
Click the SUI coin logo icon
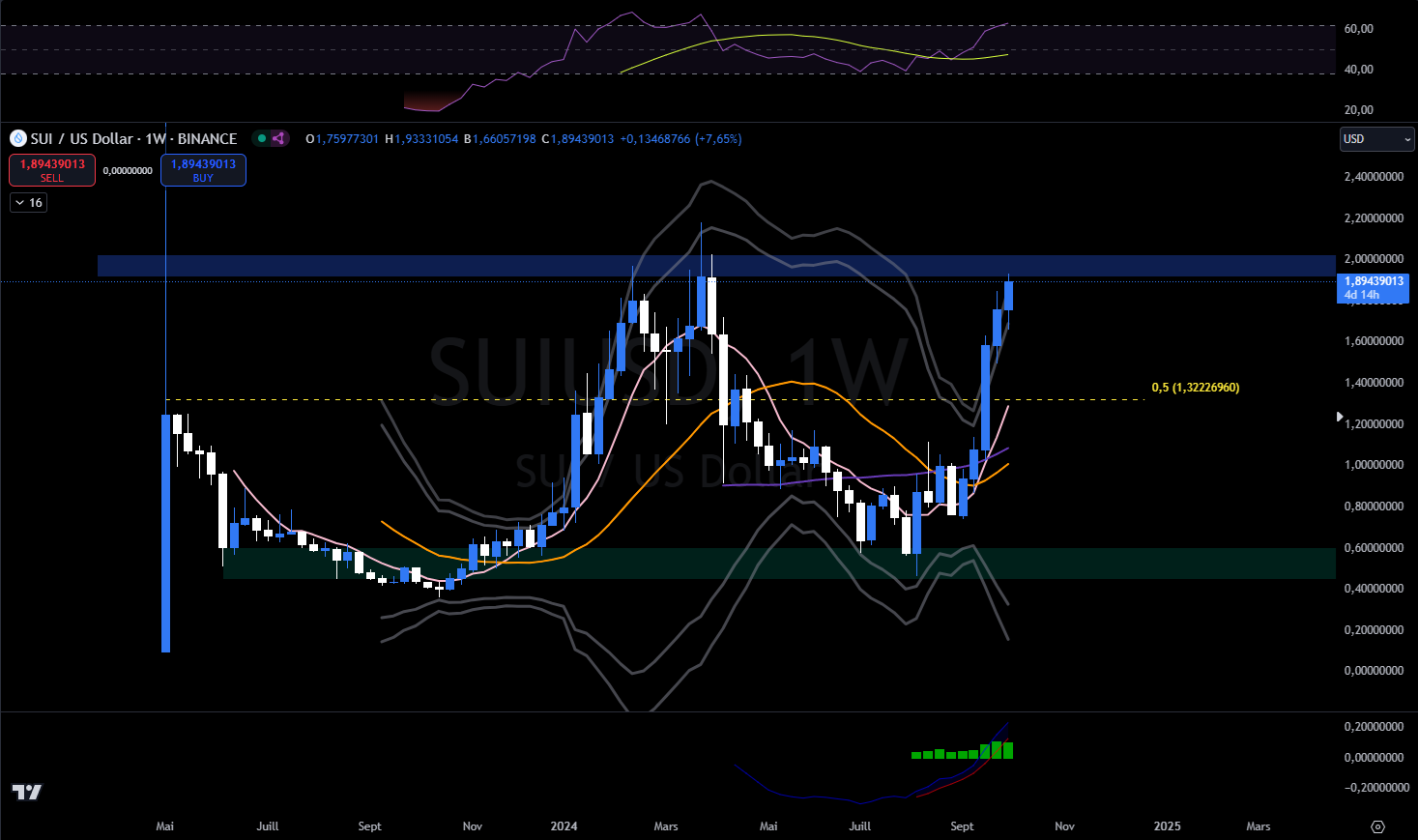17,139
